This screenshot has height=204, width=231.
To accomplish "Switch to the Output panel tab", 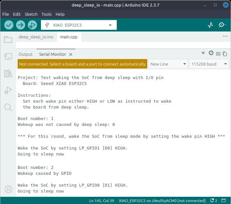I will pyautogui.click(x=26, y=54).
